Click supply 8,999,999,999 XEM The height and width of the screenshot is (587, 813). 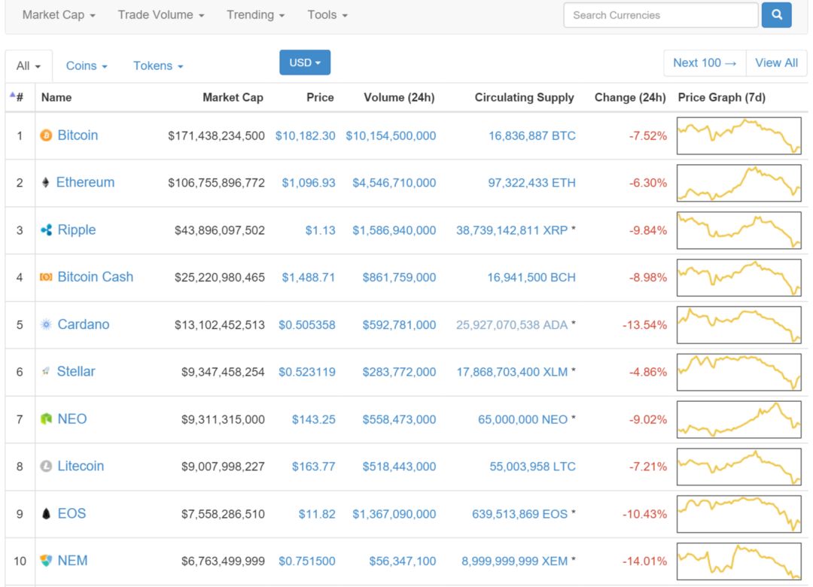coord(514,561)
